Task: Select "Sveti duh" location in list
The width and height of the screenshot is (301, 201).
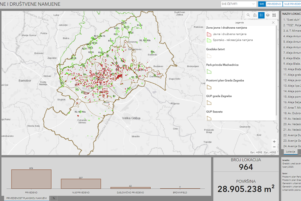Action: [292, 19]
